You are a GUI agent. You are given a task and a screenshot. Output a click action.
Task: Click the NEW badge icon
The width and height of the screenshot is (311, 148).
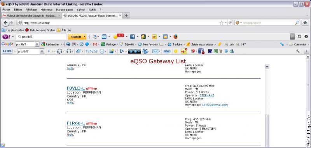coord(167,51)
